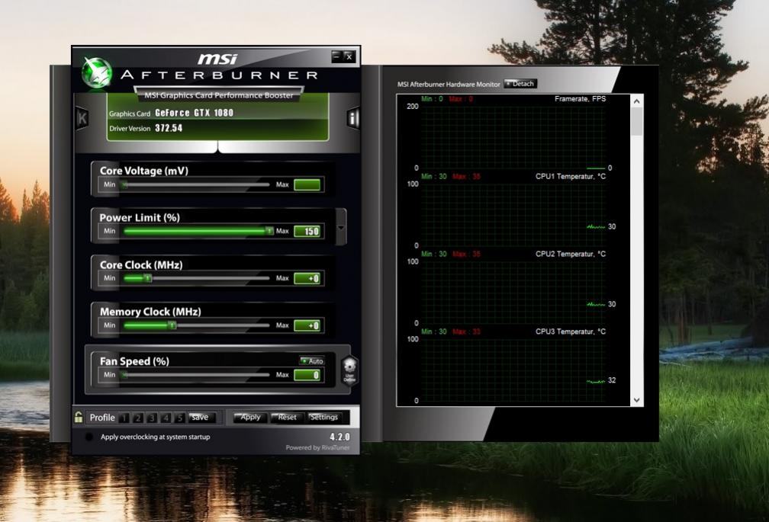769x522 pixels.
Task: Click the MSI Afterburner Hardware Monitor title
Action: pyautogui.click(x=449, y=85)
